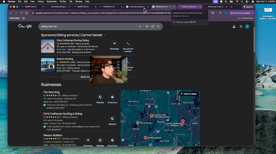Open All Bookmarks folder
Image resolution: width=276 pixels, height=154 pixels.
246,18
